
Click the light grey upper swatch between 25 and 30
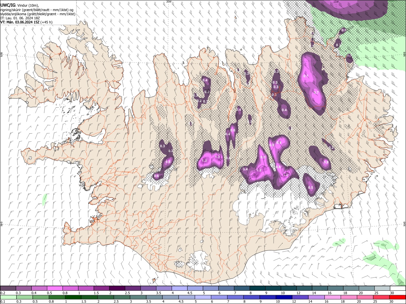(382, 288)
